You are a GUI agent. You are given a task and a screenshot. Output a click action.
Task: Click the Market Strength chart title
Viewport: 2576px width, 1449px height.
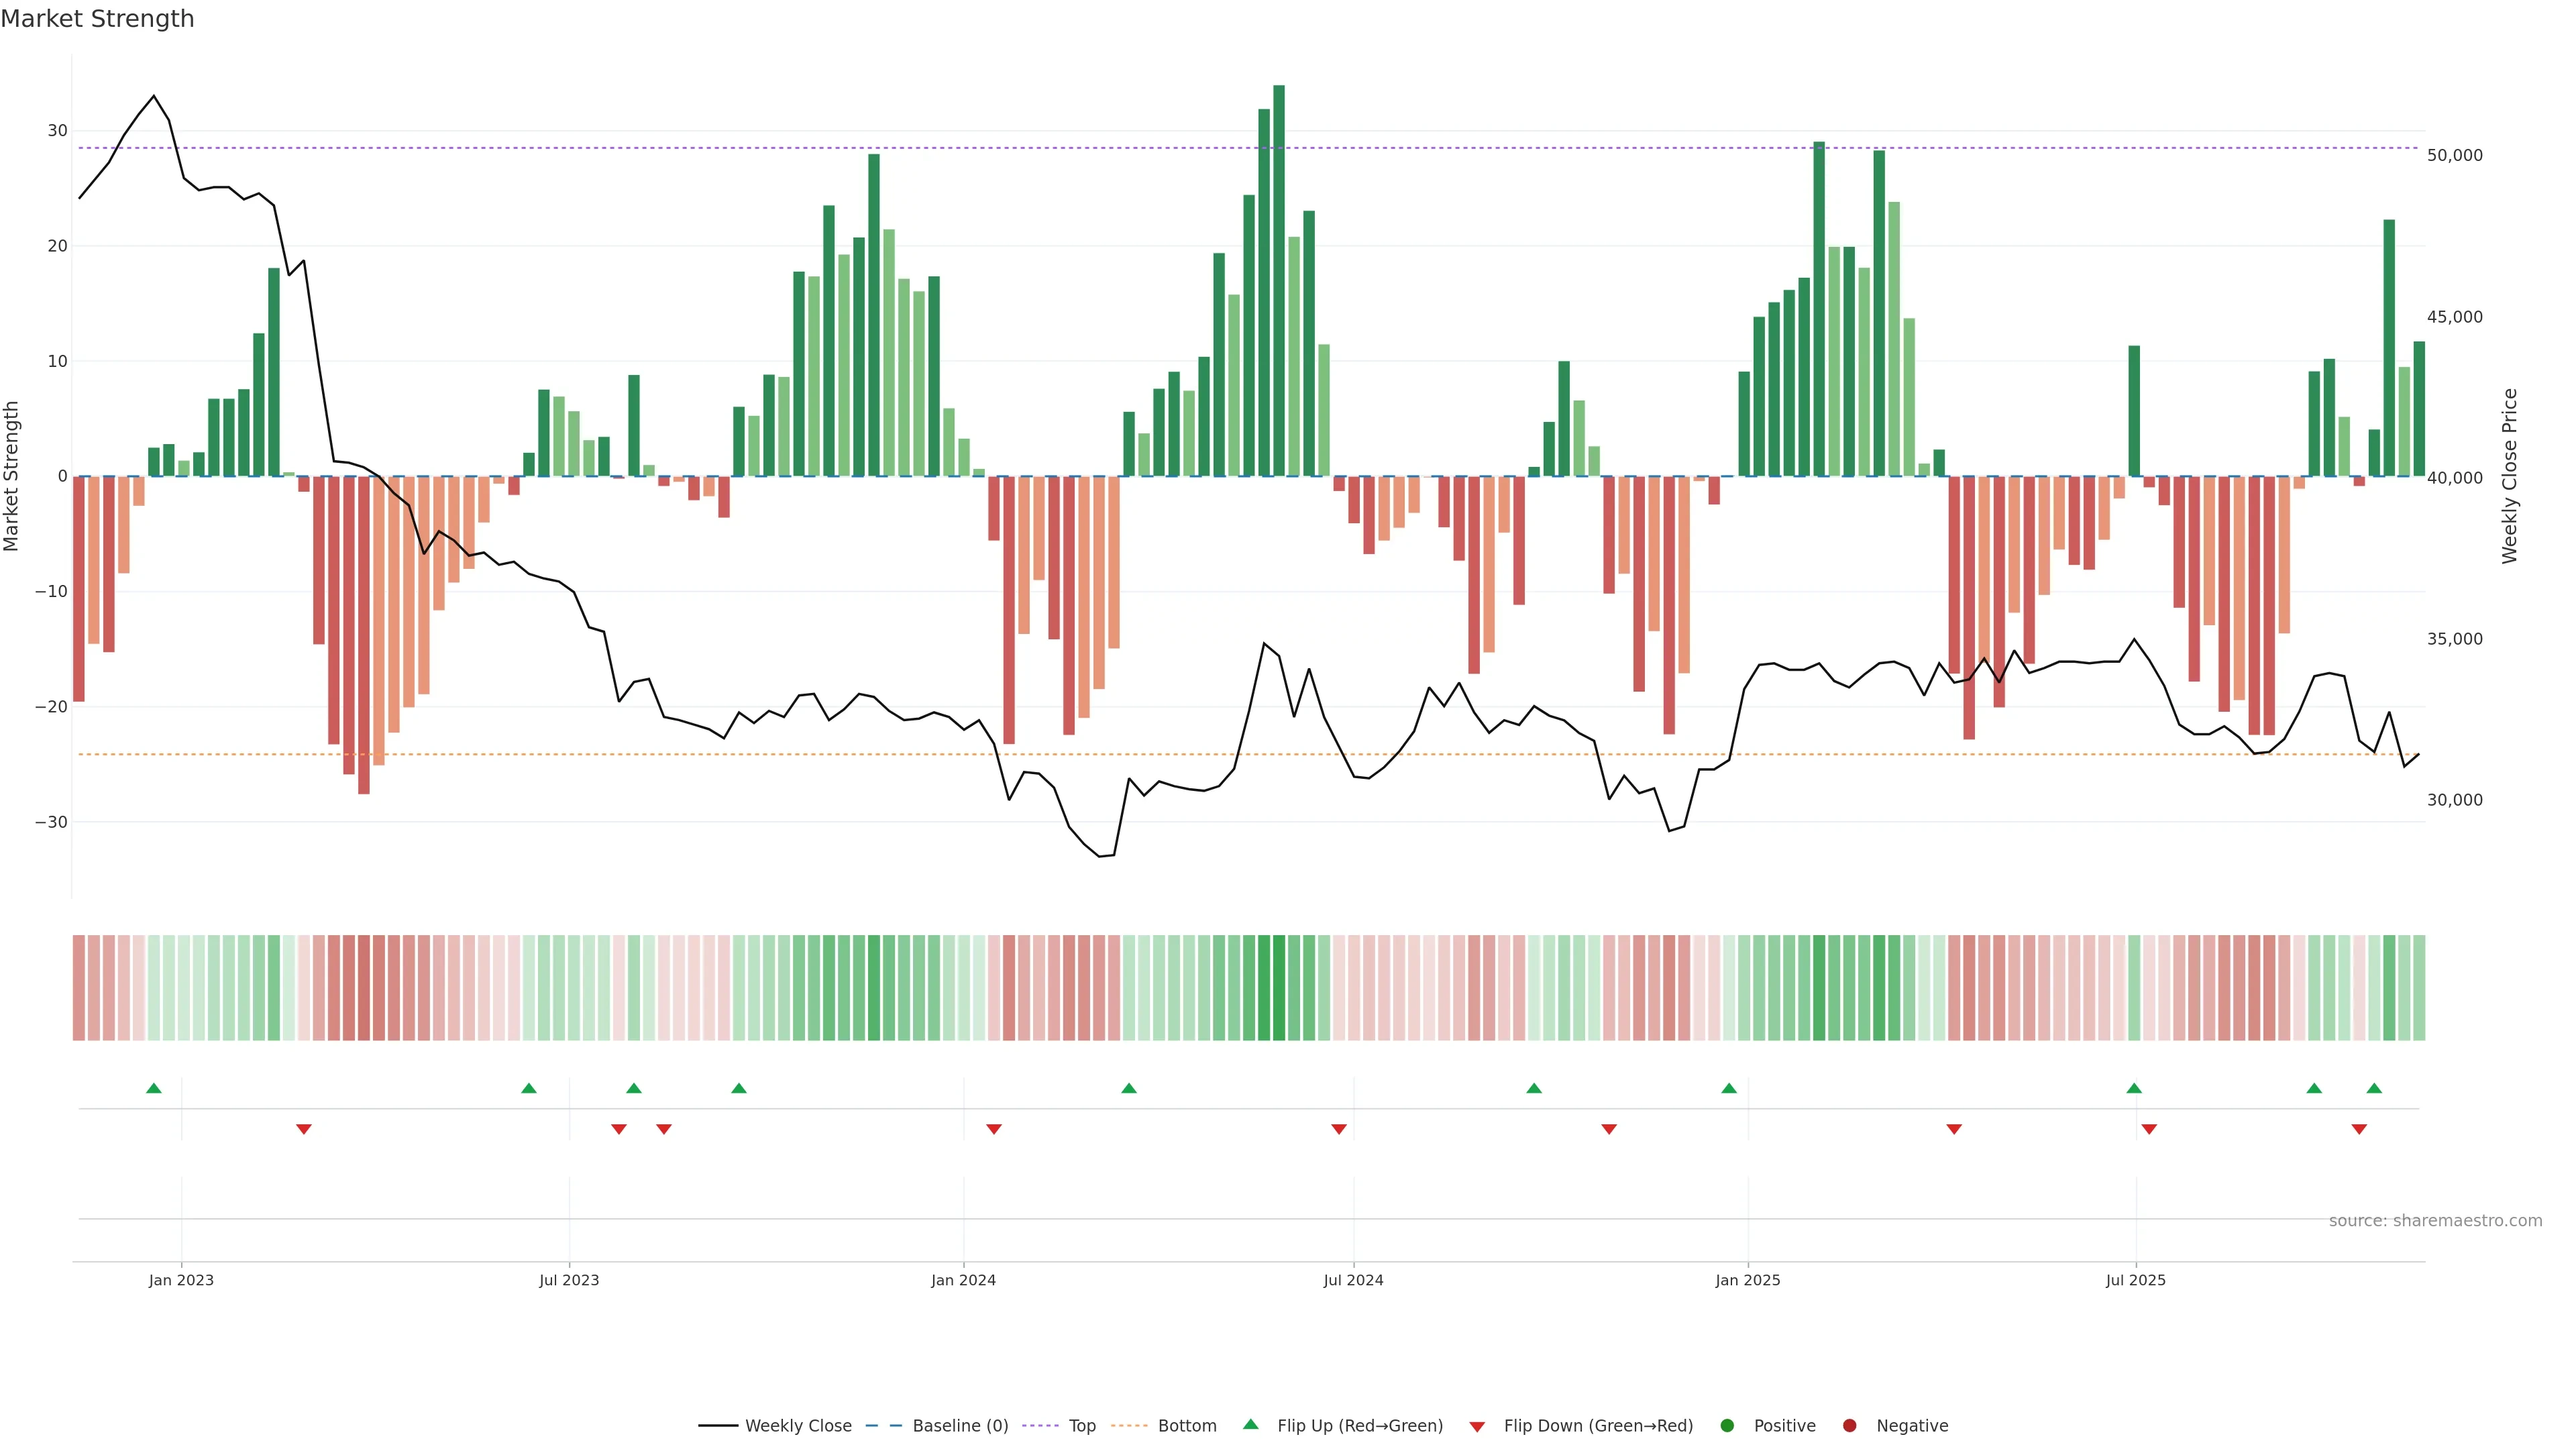(x=97, y=19)
